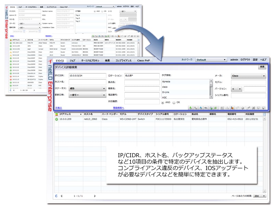Image resolution: width=274 pixels, height=206 pixels.
Task: Select the D-Link tag in tag list
Action: coord(185,92)
